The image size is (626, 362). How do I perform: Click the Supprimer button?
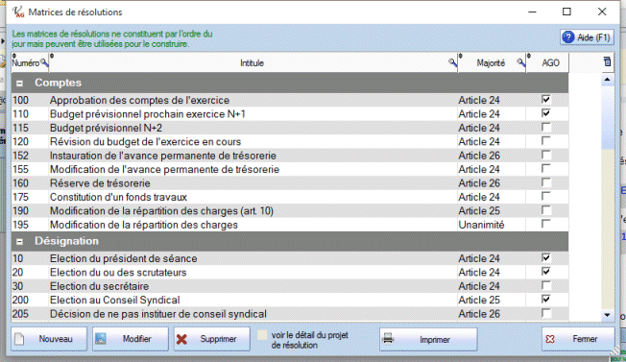(x=211, y=339)
